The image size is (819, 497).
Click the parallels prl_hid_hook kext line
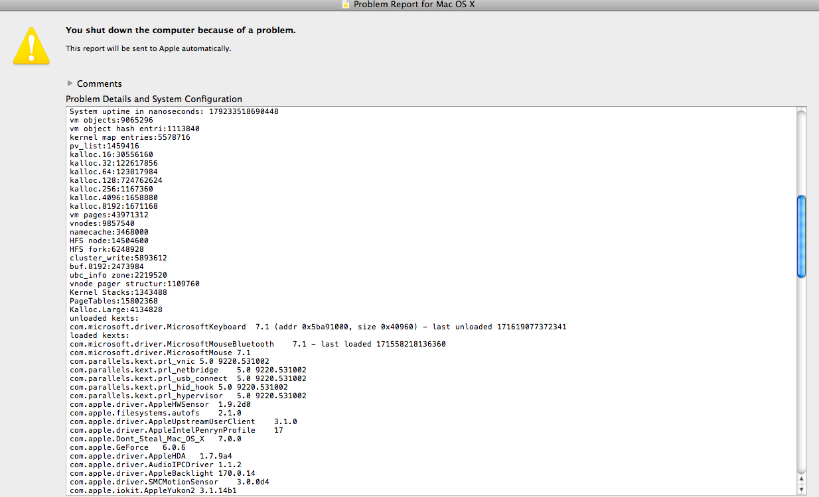click(179, 387)
